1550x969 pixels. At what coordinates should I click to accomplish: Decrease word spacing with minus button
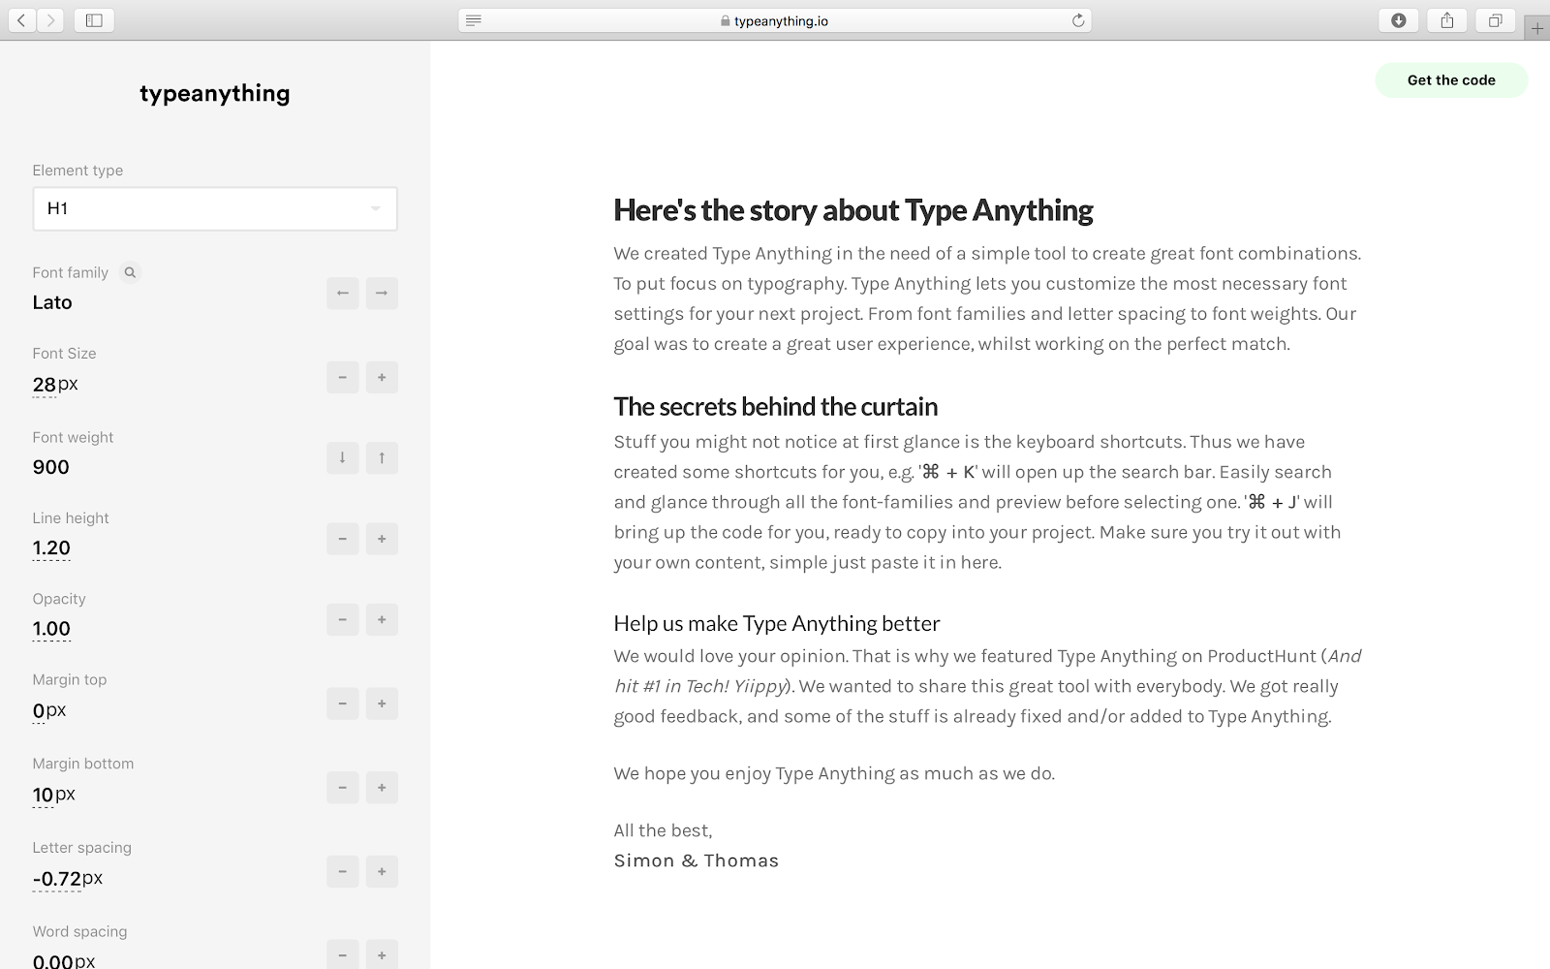coord(343,954)
